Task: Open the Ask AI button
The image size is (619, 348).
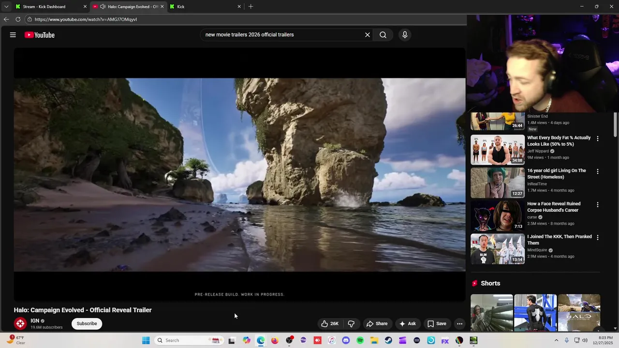Action: pos(407,324)
